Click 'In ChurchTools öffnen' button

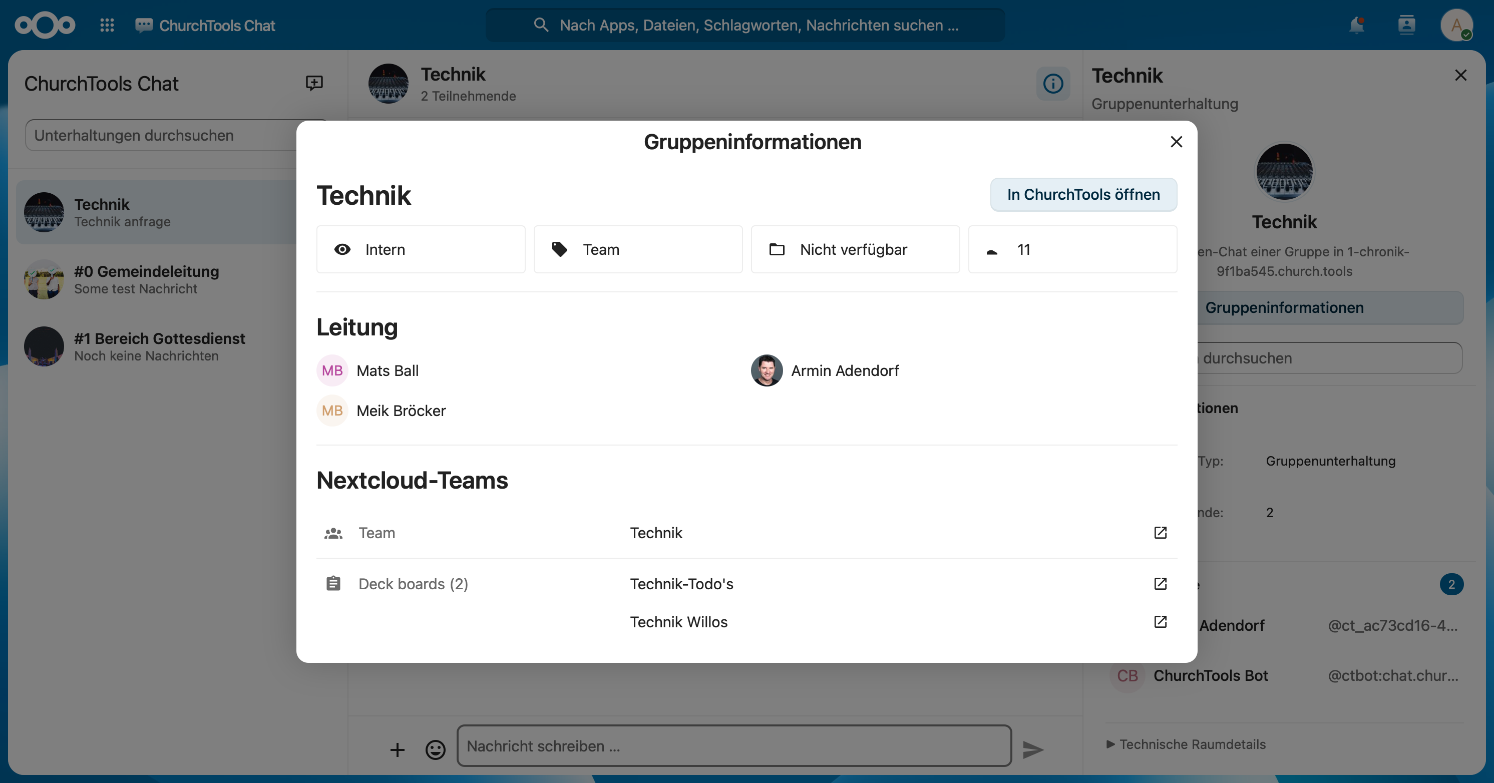(x=1083, y=194)
